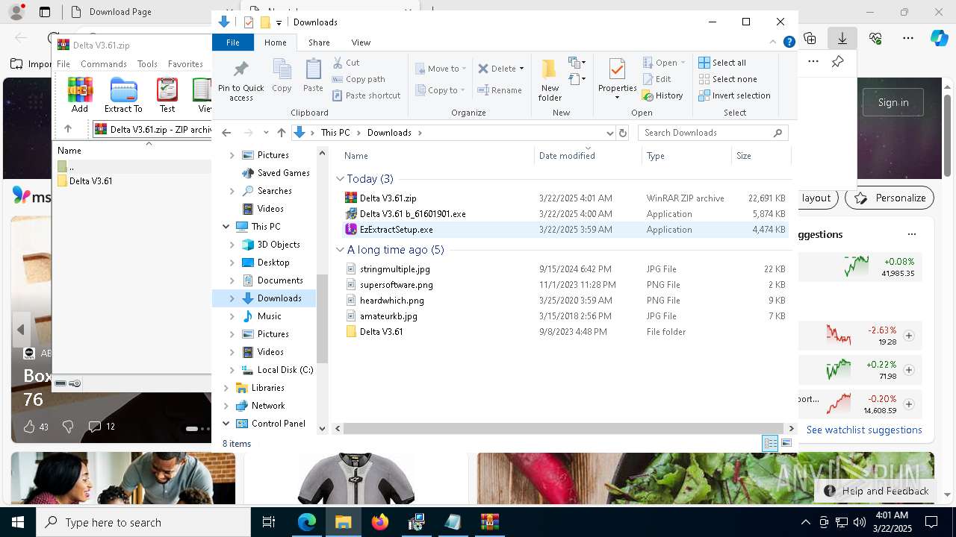Open See watchlist suggestions link
This screenshot has height=537, width=956.
[x=864, y=430]
